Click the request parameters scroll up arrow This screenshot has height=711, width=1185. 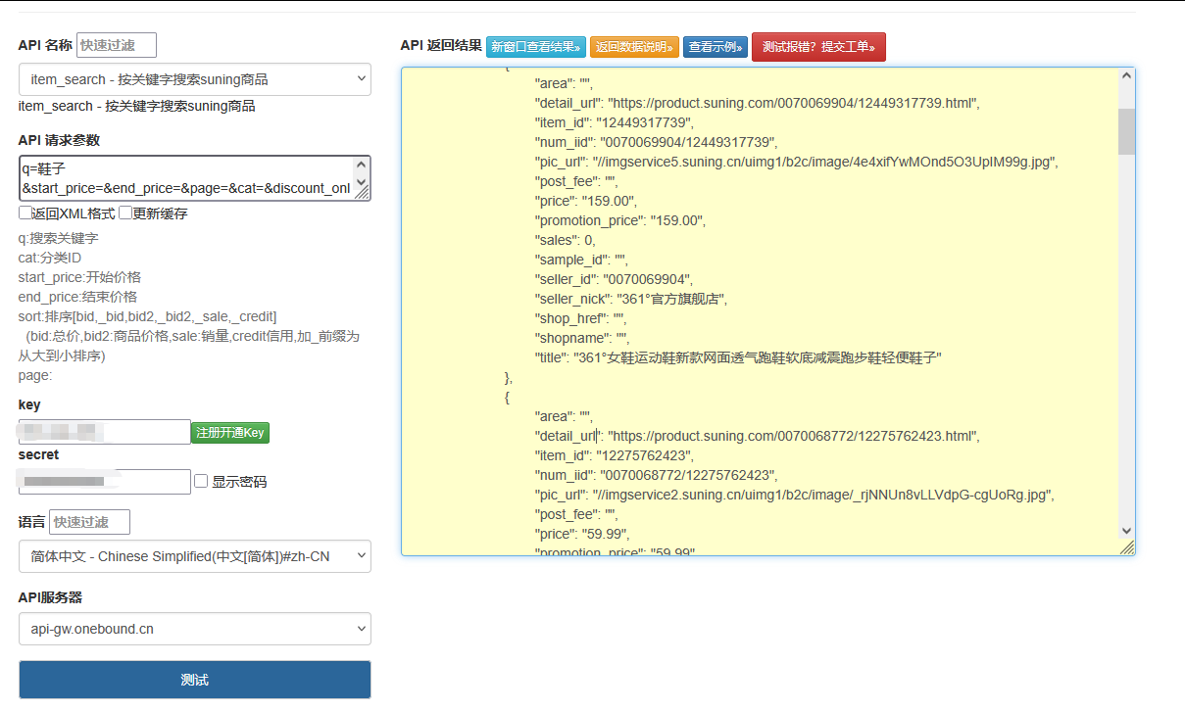(362, 166)
